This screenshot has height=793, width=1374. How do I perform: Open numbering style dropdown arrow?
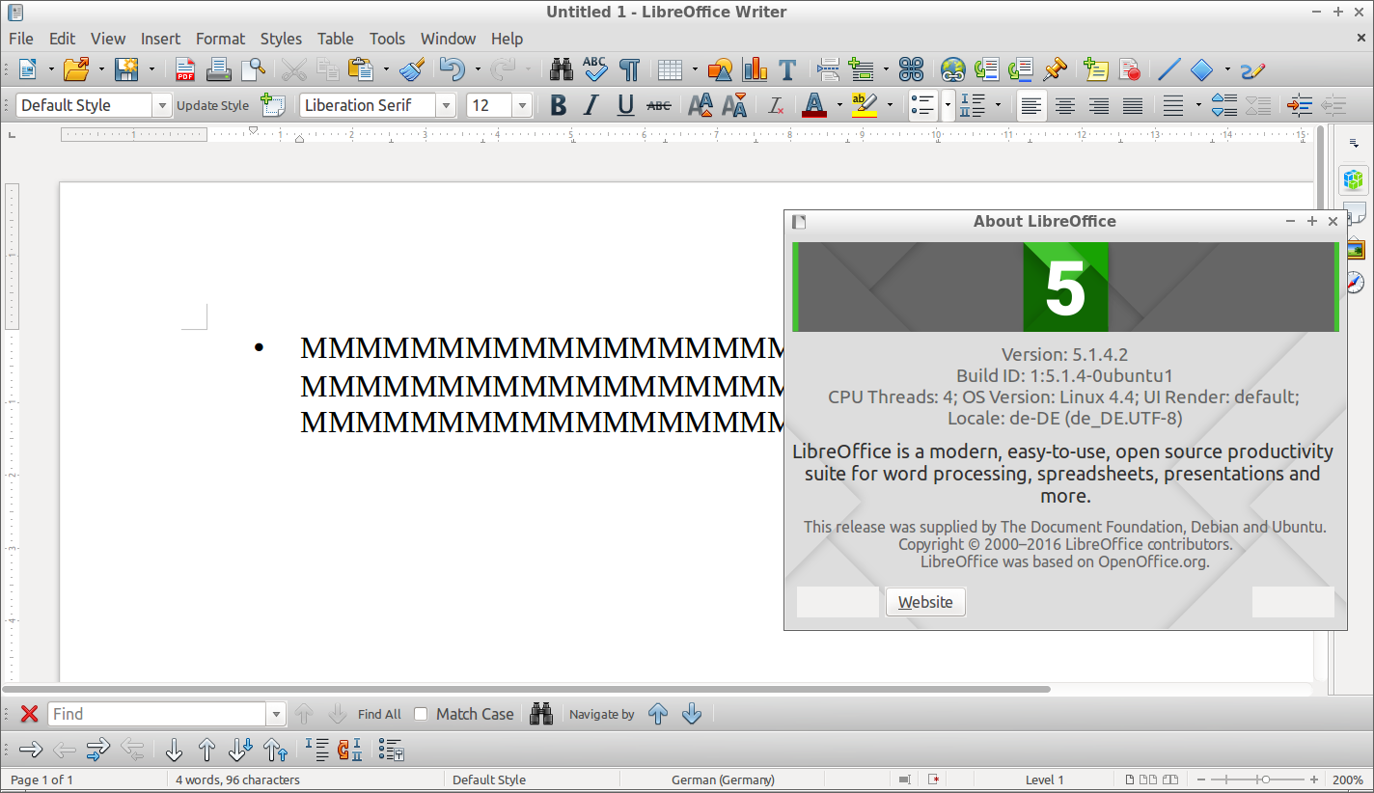click(999, 105)
